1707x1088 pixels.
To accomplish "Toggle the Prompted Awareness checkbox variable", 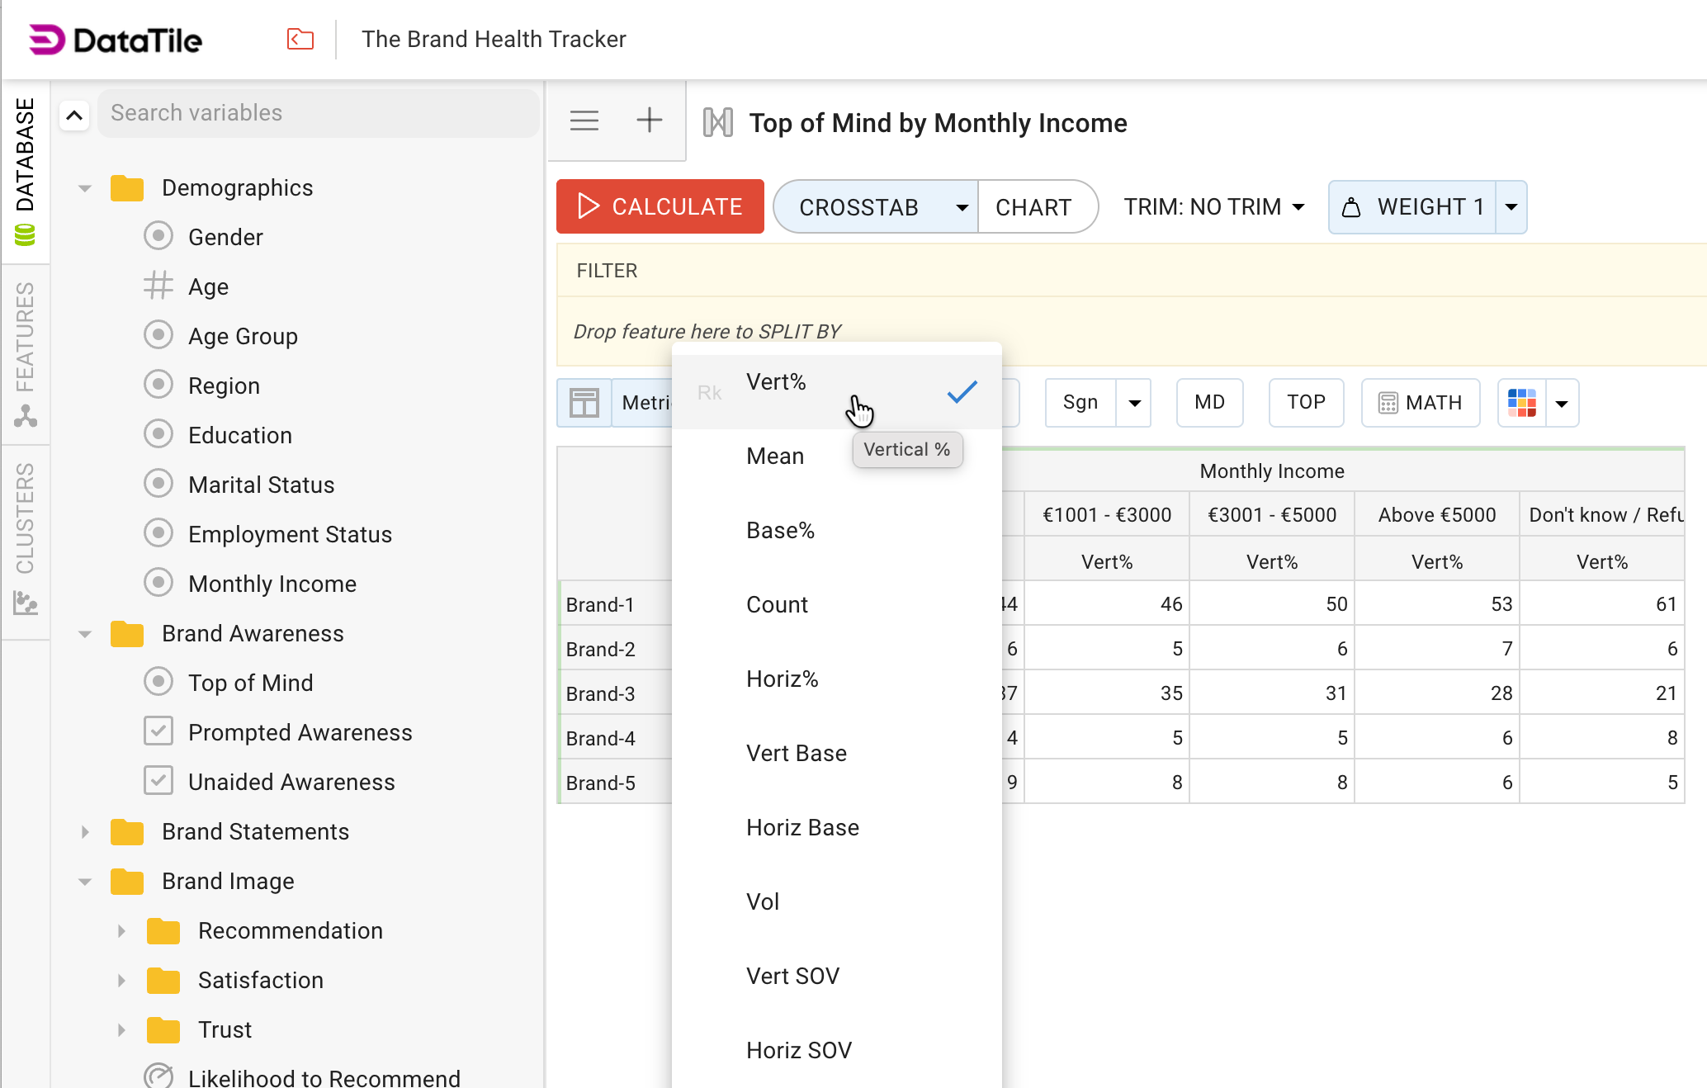I will click(x=158, y=731).
